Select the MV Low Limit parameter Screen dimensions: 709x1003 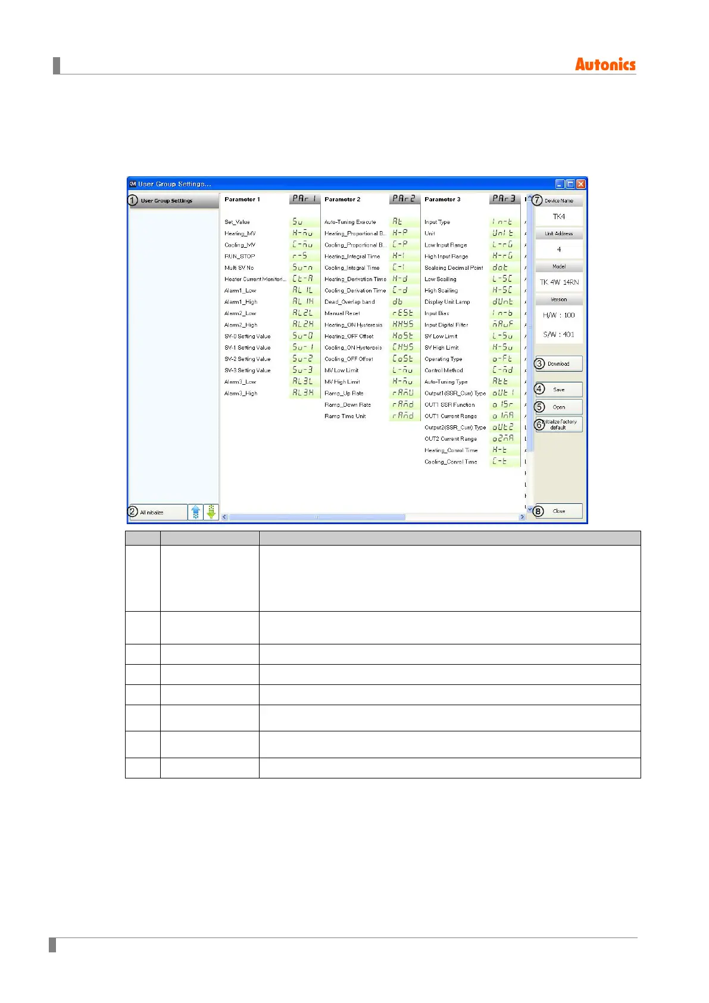341,370
